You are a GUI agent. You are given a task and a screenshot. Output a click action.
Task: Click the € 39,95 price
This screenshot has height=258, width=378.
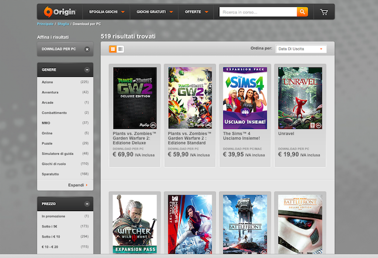pos(233,154)
